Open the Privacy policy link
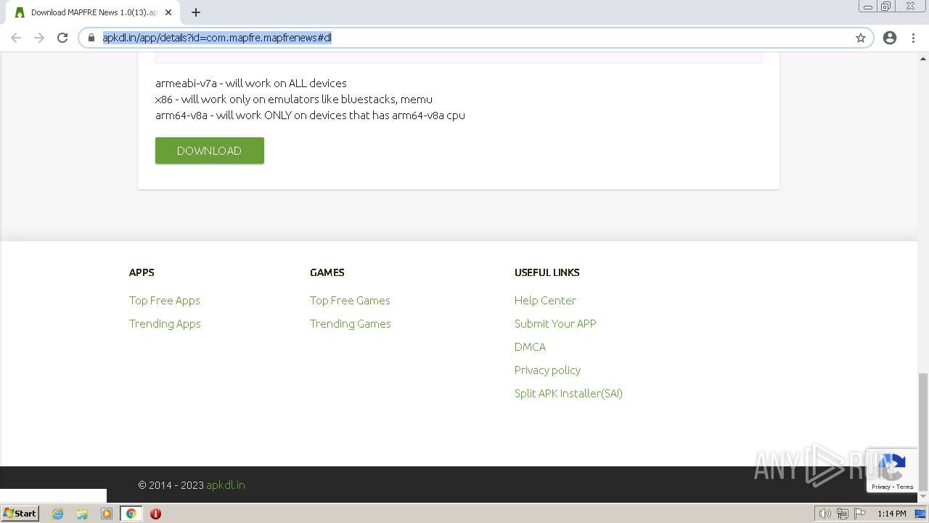The image size is (929, 523). (x=547, y=370)
